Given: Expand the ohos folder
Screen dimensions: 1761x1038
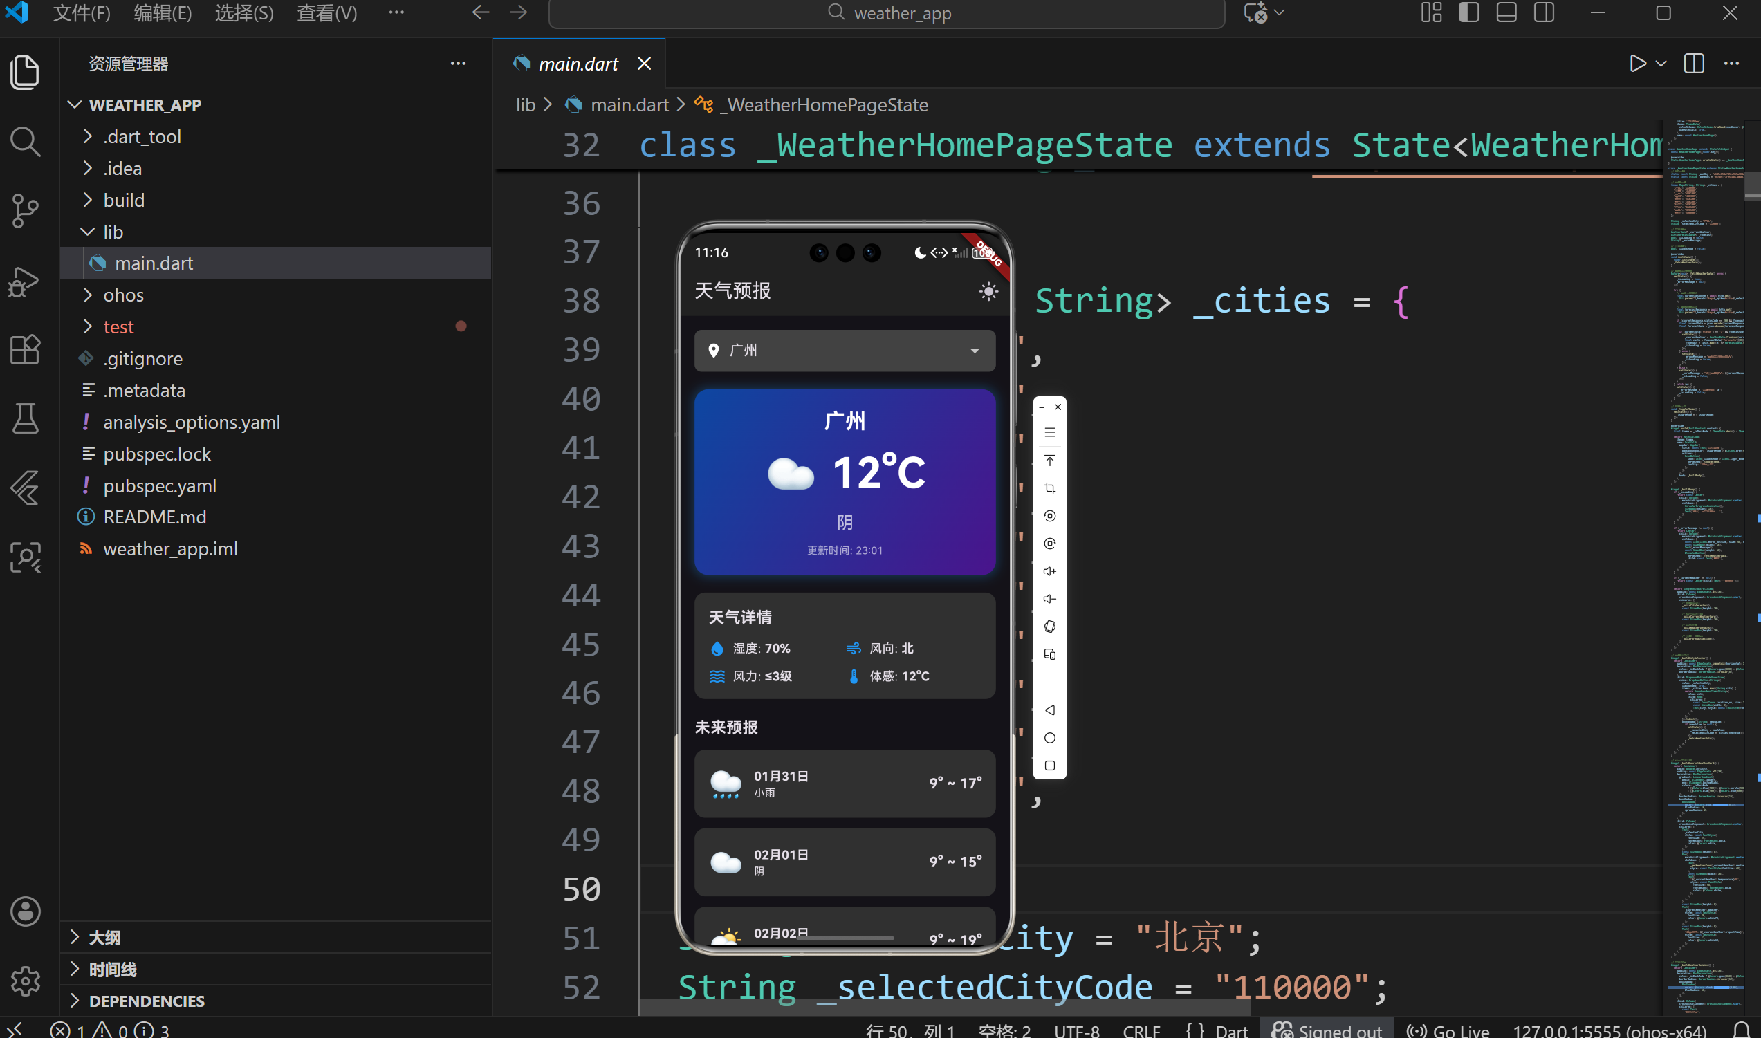Looking at the screenshot, I should pyautogui.click(x=123, y=295).
